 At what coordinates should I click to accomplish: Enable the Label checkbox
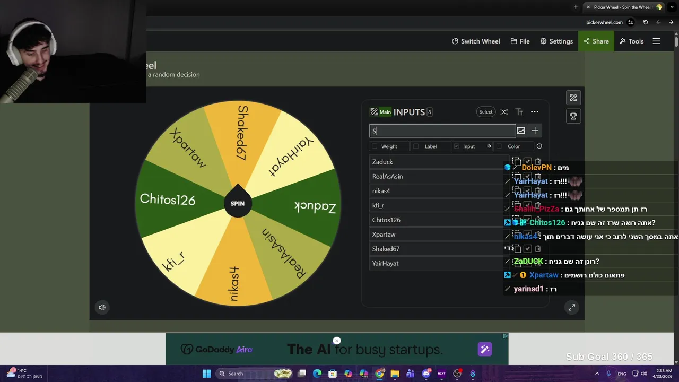(416, 146)
